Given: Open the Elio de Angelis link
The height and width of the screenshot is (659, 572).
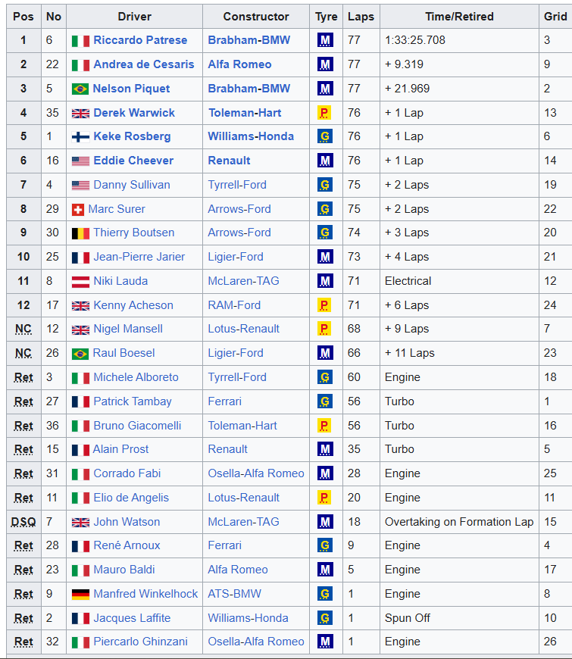Looking at the screenshot, I should click(x=131, y=498).
